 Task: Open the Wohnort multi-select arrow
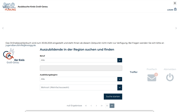(x=120, y=88)
